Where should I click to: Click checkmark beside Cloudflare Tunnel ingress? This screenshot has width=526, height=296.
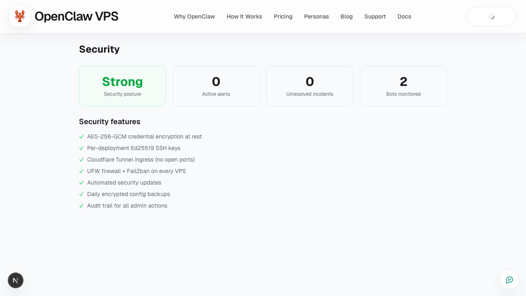click(81, 160)
